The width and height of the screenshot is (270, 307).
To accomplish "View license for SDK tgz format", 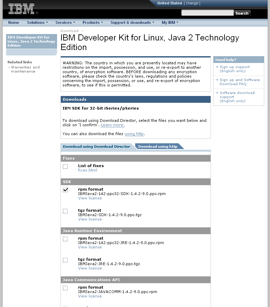I will (90, 219).
